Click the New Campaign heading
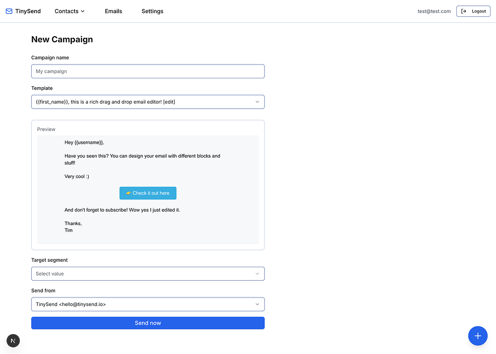 pyautogui.click(x=62, y=40)
